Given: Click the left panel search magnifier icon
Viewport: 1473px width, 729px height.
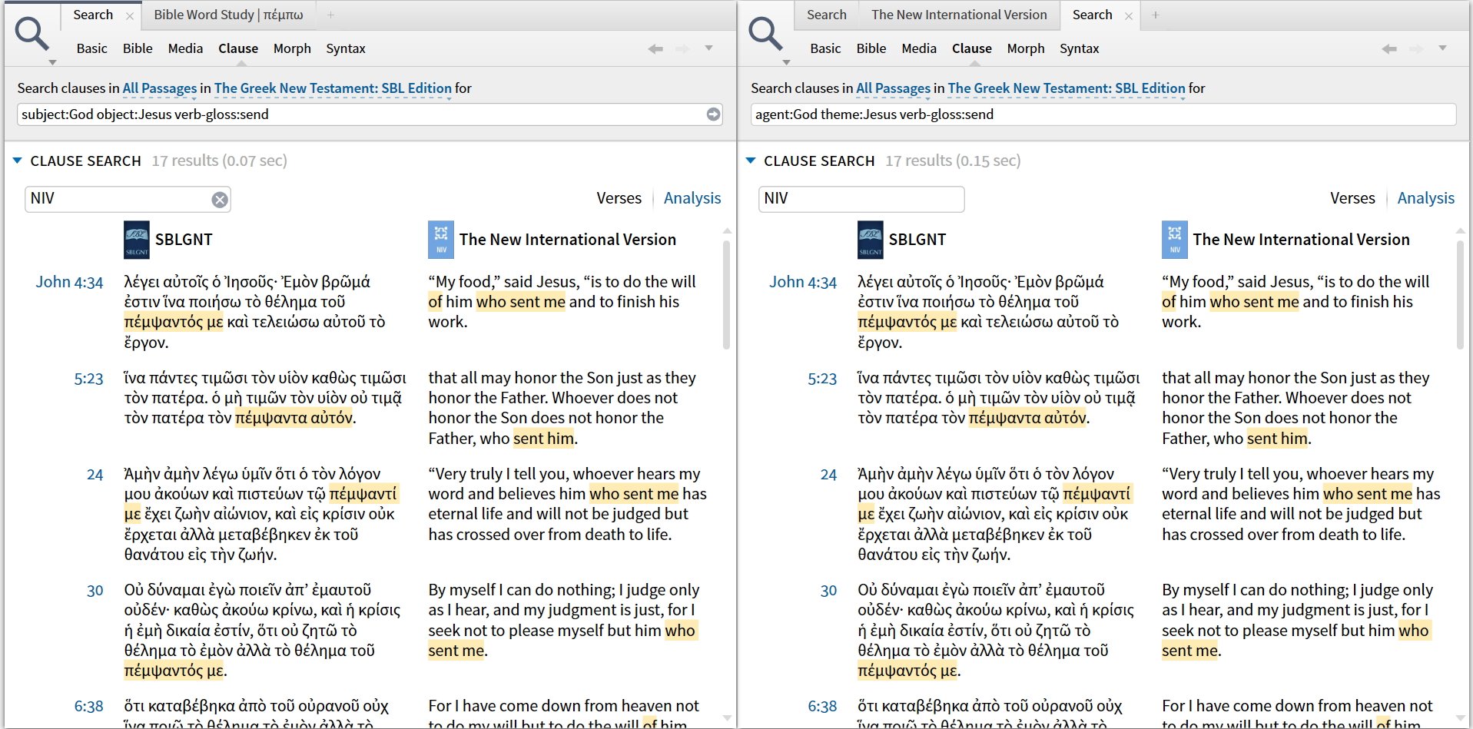Looking at the screenshot, I should coord(32,34).
